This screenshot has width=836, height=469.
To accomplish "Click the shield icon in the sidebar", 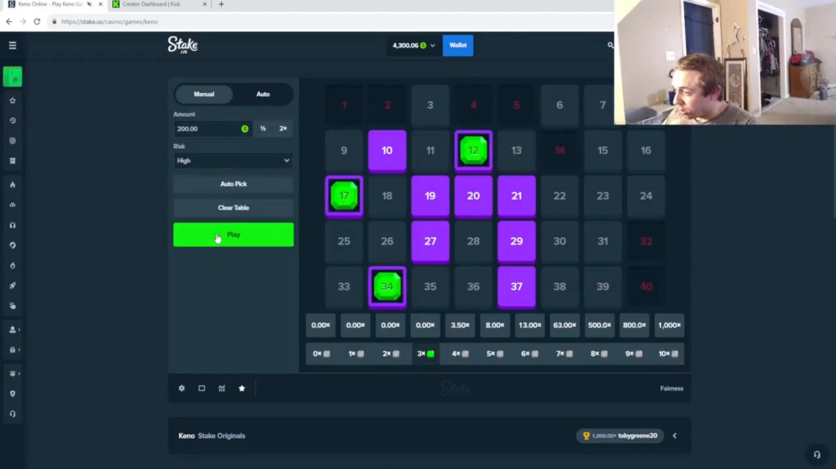I will 13,394.
